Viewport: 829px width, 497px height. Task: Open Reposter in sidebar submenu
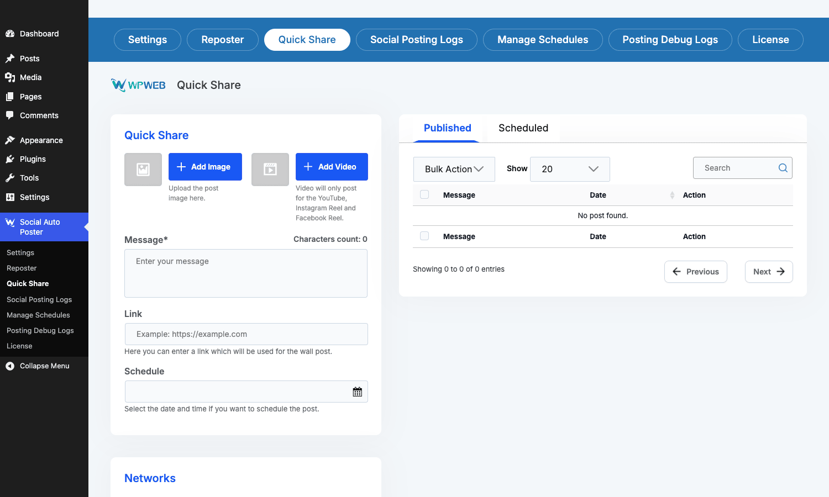coord(22,268)
